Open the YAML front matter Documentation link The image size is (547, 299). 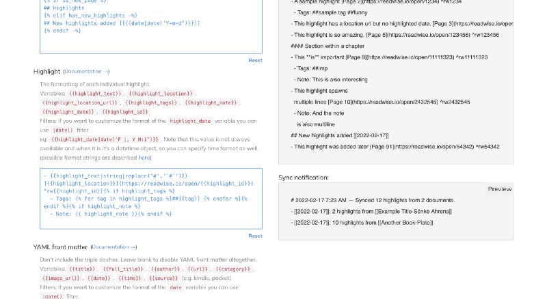coord(114,247)
